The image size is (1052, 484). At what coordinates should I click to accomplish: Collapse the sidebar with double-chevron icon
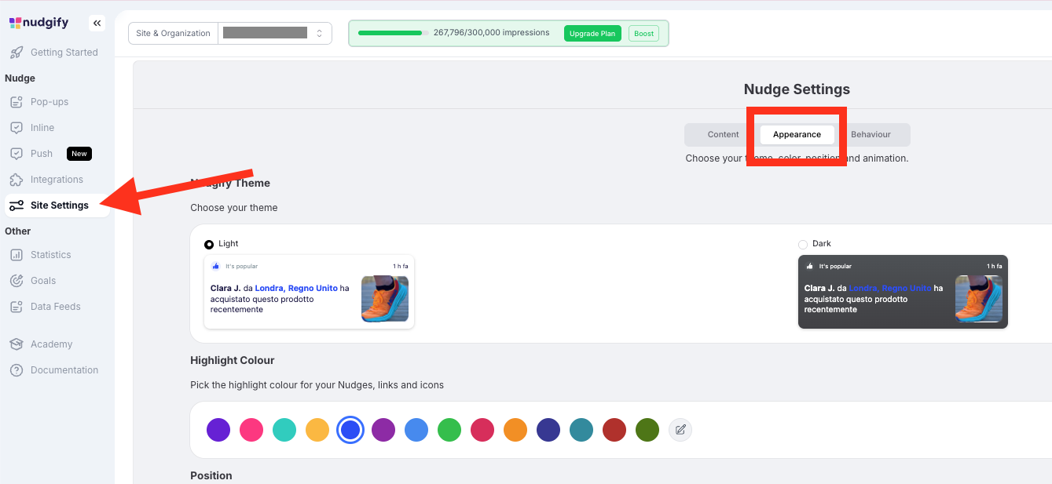pos(97,24)
